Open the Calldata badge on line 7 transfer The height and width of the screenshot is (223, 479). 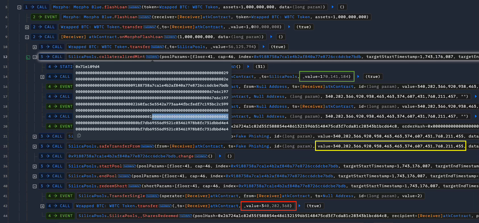pos(150,27)
